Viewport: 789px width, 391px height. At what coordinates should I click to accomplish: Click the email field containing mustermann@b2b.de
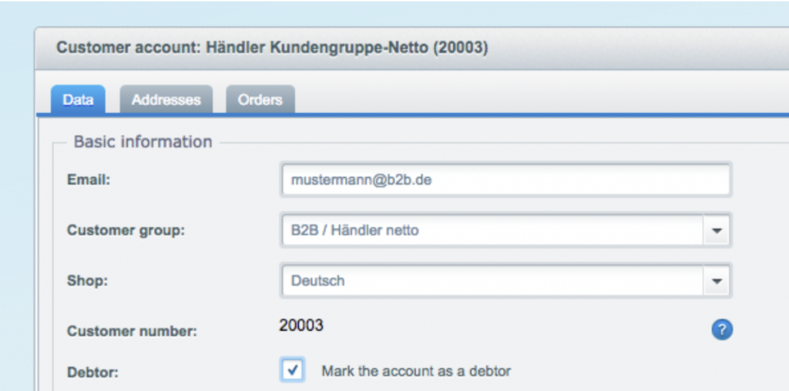click(x=505, y=180)
